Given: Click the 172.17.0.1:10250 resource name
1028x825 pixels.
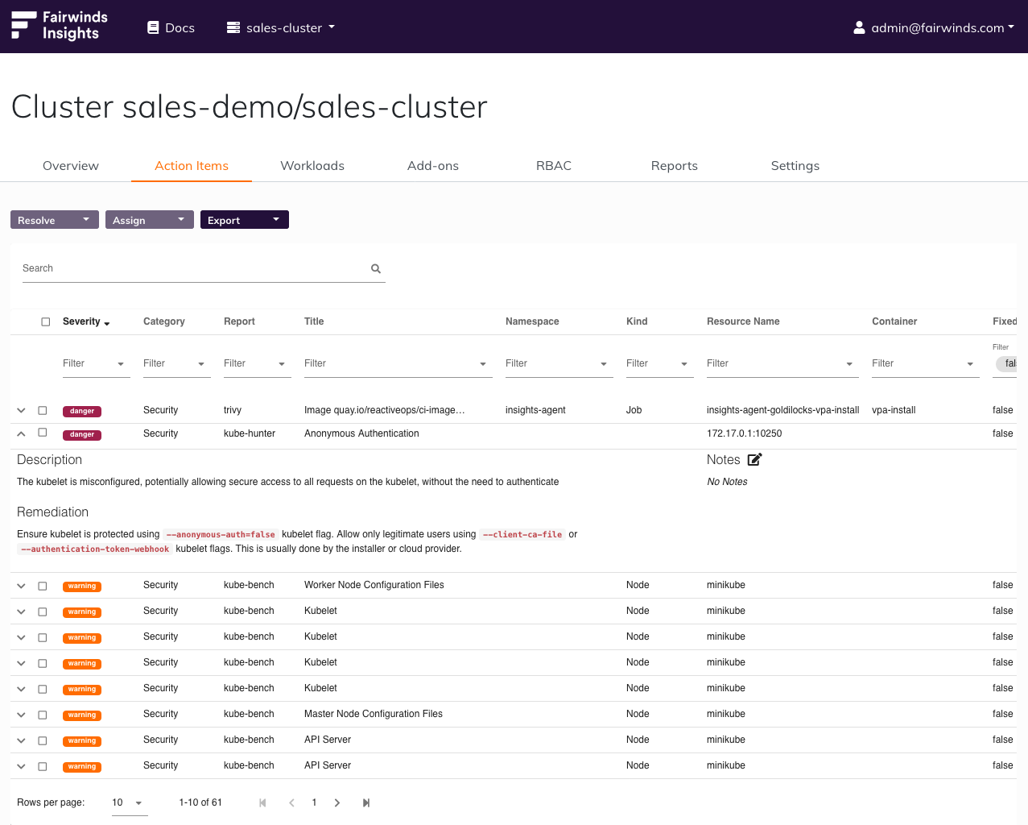Looking at the screenshot, I should coord(745,433).
